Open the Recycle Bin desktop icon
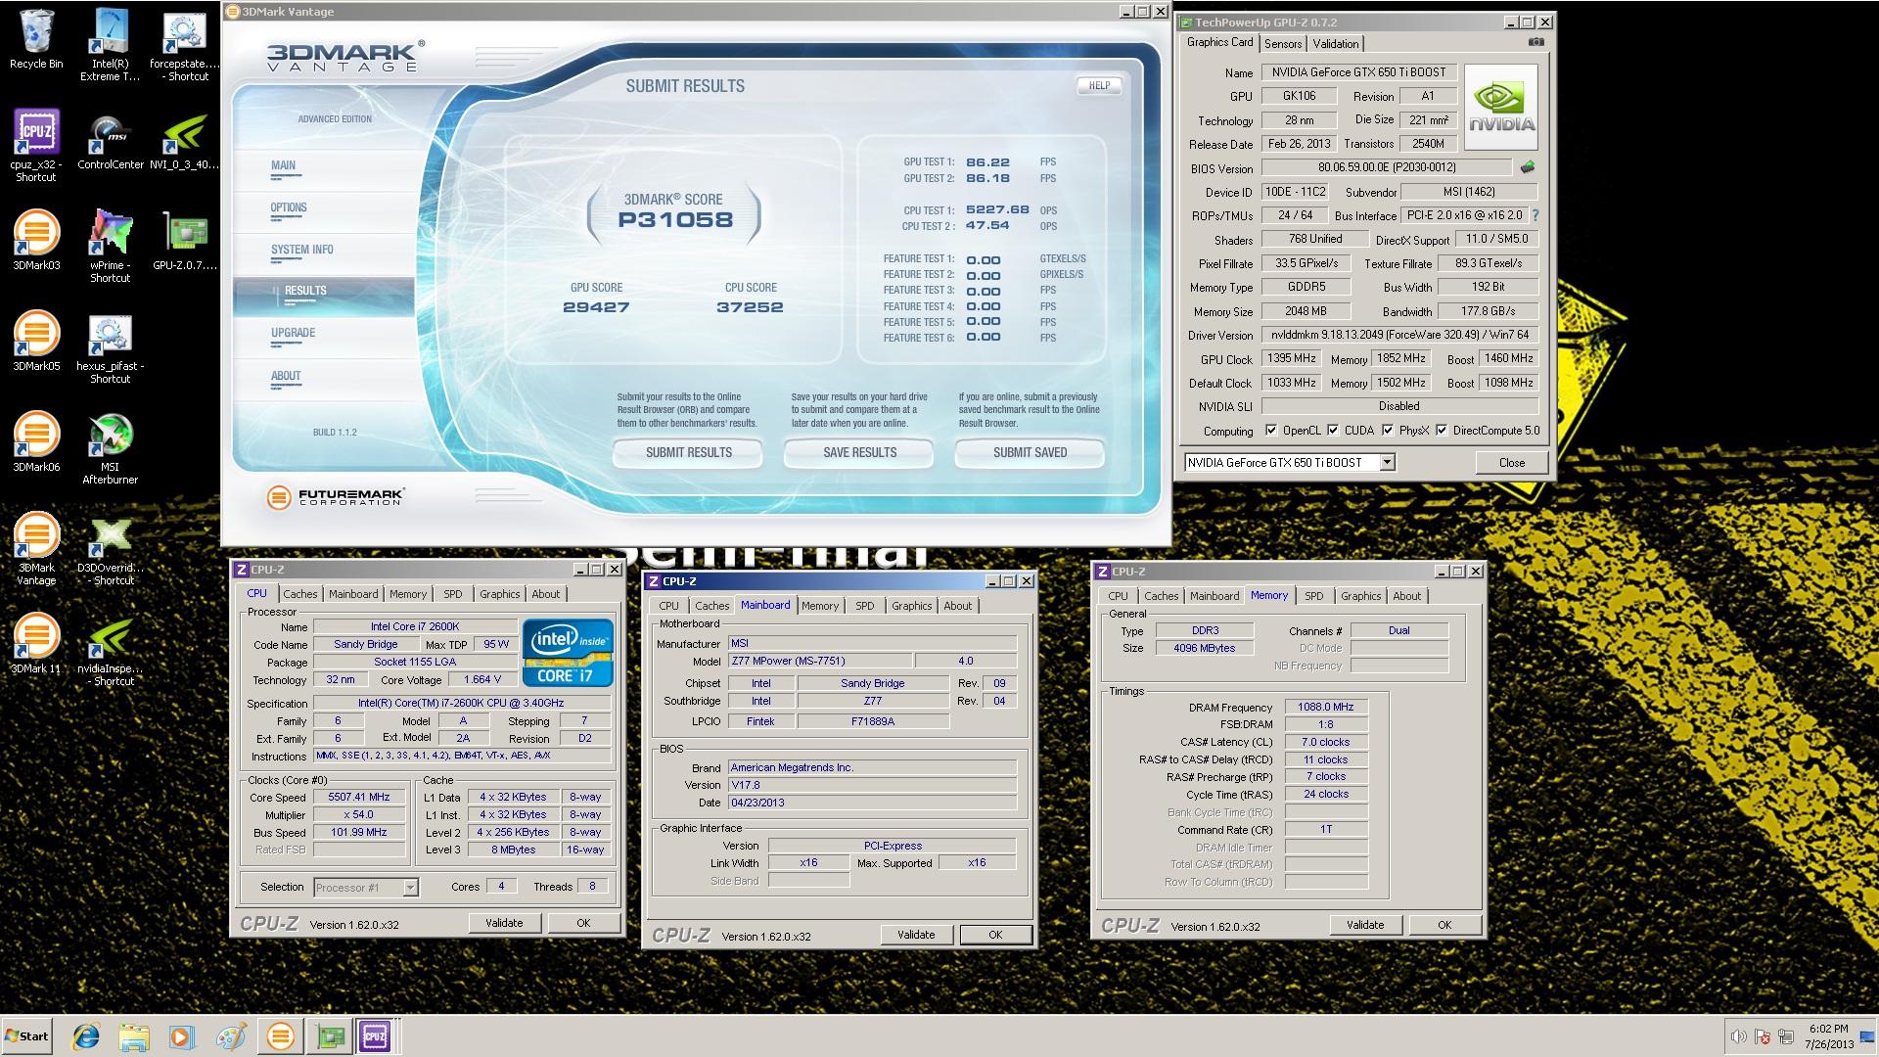Image resolution: width=1879 pixels, height=1057 pixels. [36, 39]
